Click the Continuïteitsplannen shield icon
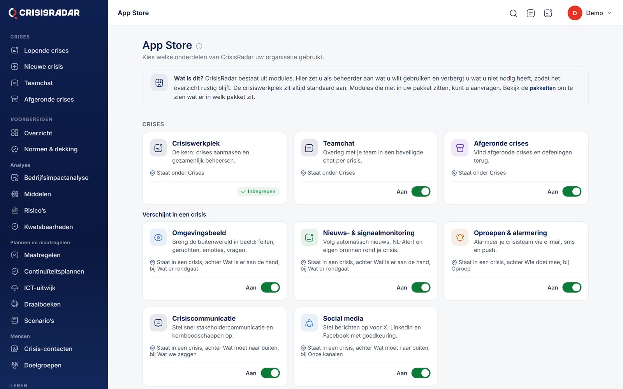Screen dimensions: 623x389 tap(15, 272)
